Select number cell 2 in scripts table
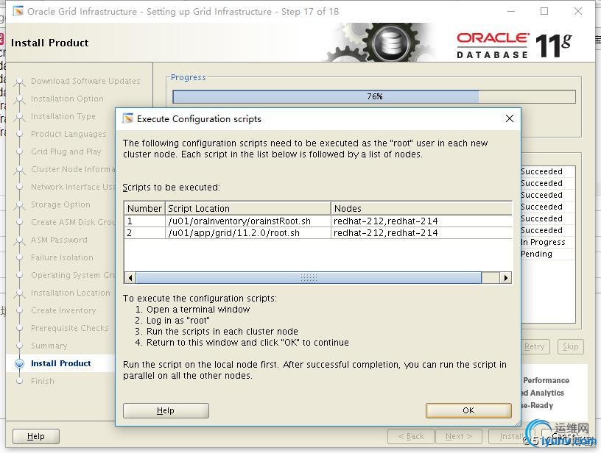 coord(144,233)
